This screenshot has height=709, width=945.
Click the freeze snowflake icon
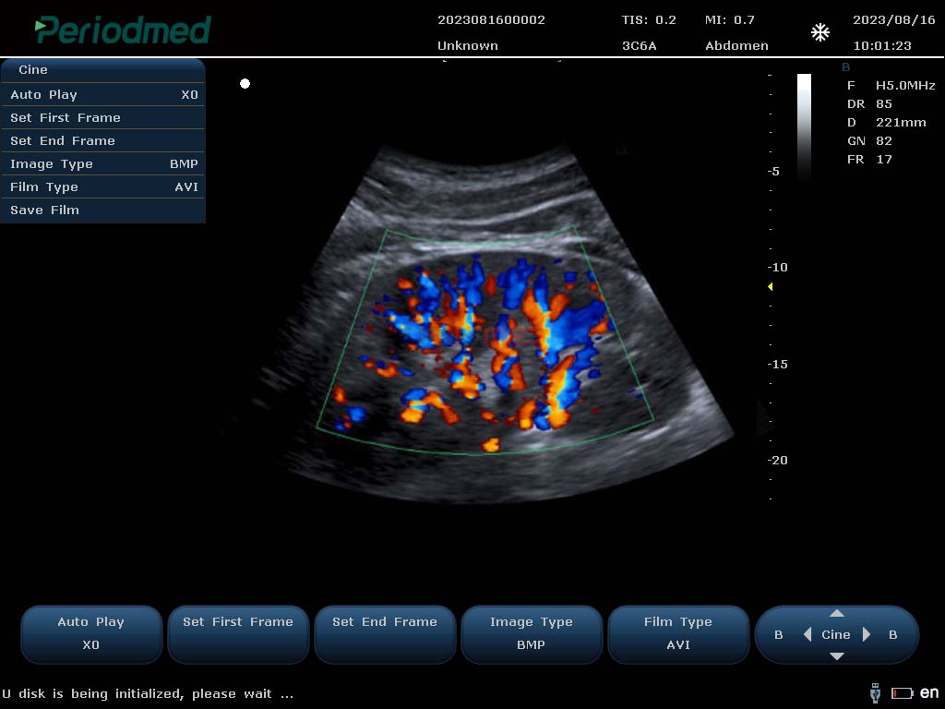pos(819,33)
